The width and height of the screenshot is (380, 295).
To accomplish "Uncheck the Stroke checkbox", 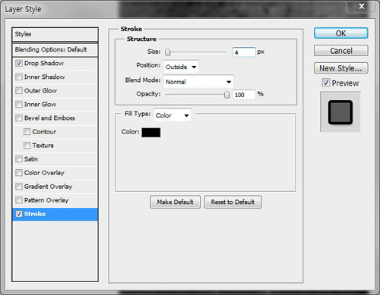I will coord(19,214).
